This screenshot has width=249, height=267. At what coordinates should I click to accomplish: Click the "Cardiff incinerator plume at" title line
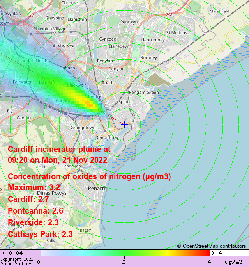click(59, 150)
